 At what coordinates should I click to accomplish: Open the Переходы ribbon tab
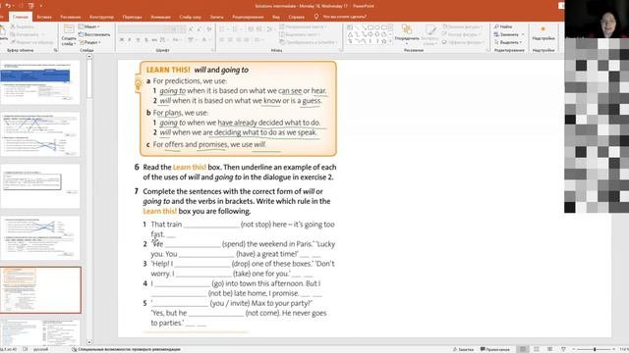click(132, 17)
